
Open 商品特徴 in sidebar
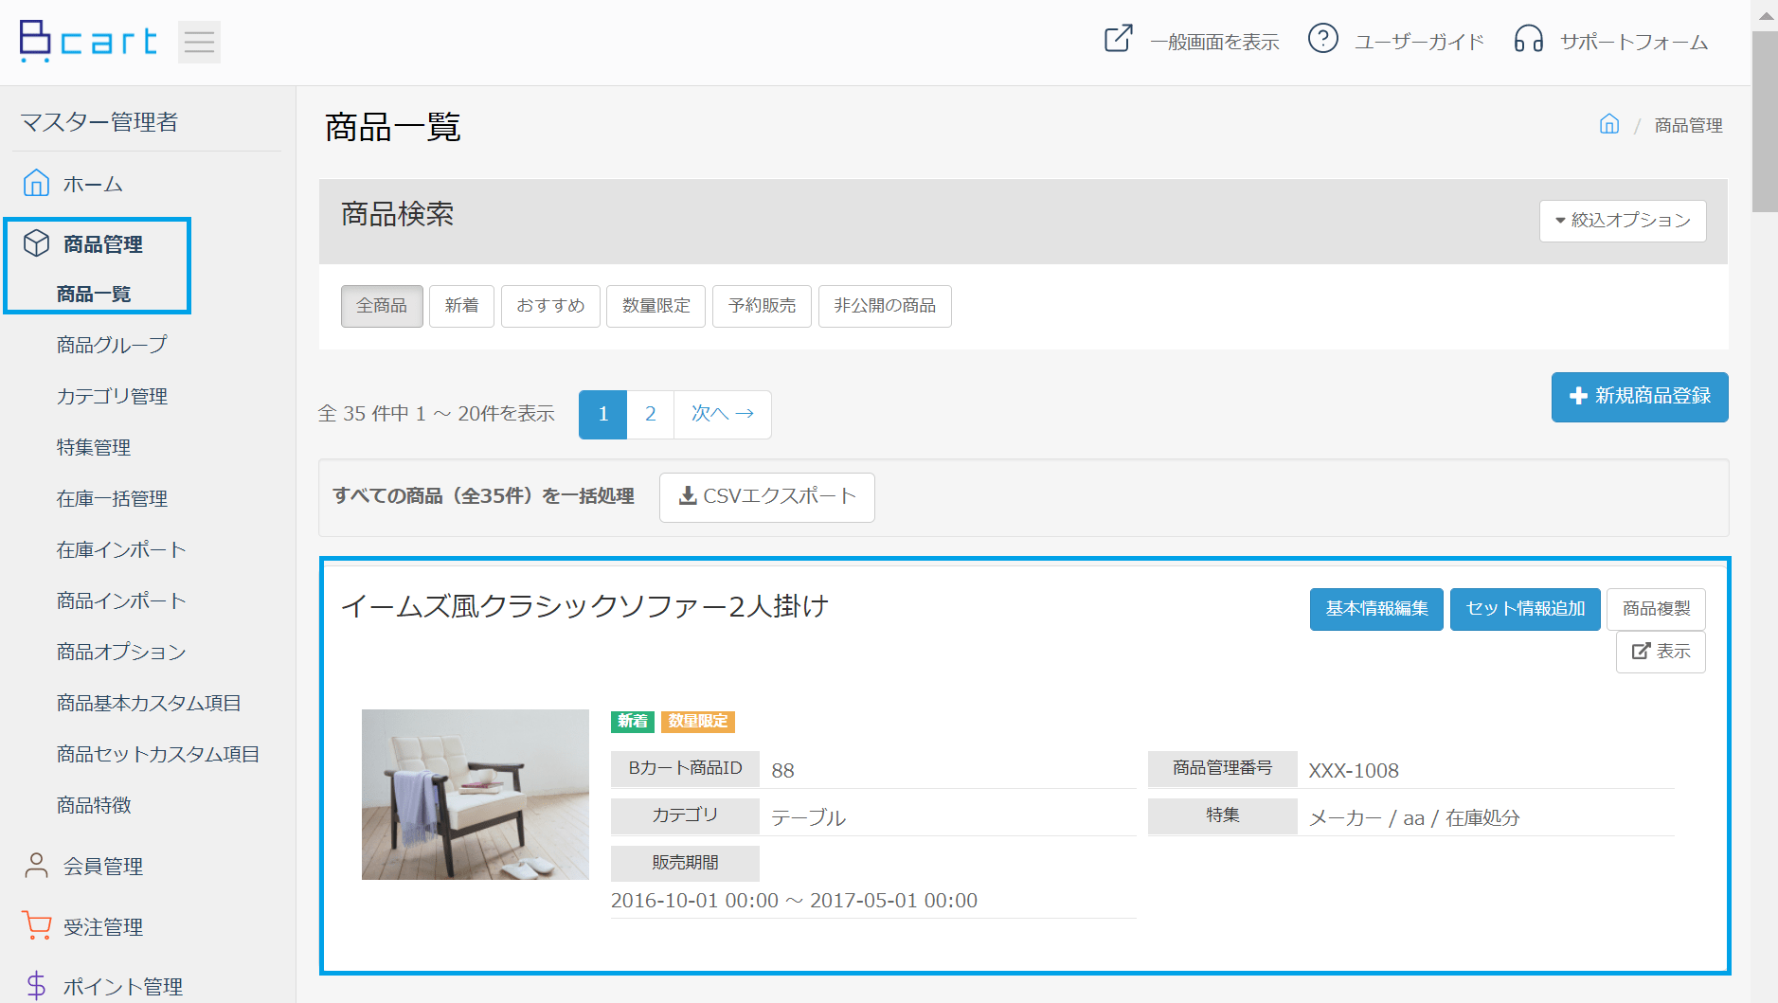click(x=94, y=805)
